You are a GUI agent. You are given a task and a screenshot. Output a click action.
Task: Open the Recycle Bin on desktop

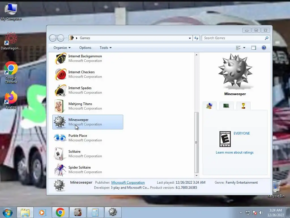(276, 189)
